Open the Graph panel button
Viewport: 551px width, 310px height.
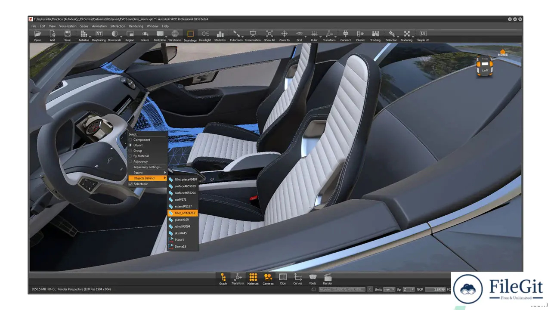coord(223,279)
